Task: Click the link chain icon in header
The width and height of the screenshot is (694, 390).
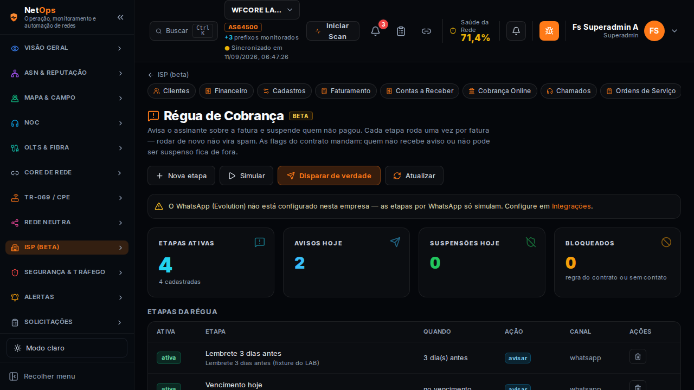Action: tap(427, 31)
